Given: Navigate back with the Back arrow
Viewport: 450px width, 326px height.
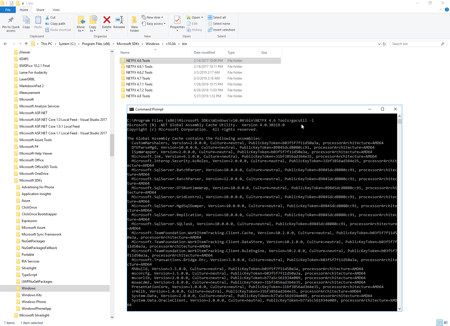Looking at the screenshot, I should tap(5, 44).
